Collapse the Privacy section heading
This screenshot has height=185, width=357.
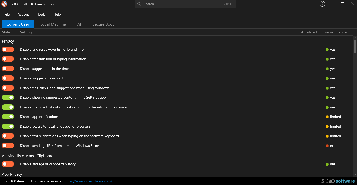coord(8,41)
